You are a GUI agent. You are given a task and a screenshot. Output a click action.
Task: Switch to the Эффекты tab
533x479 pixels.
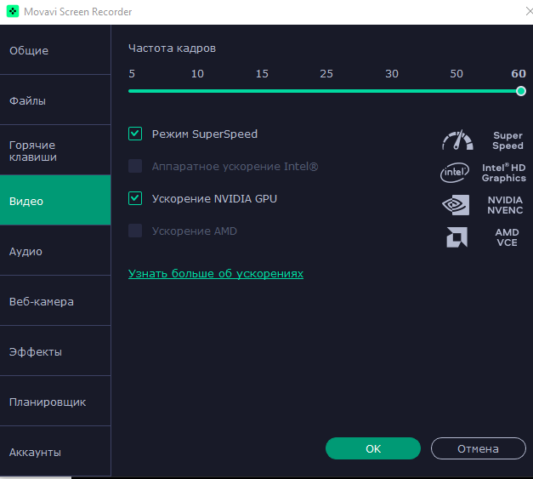click(55, 351)
